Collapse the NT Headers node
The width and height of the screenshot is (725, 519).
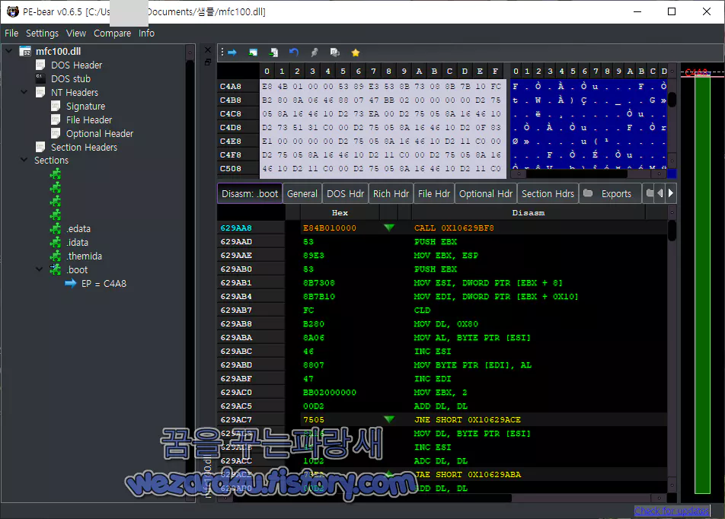tap(24, 92)
